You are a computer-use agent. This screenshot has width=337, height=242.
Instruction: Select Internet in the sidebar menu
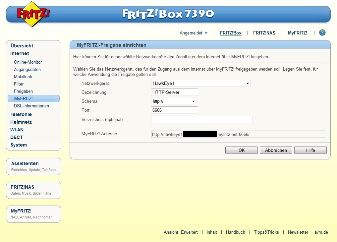click(20, 53)
